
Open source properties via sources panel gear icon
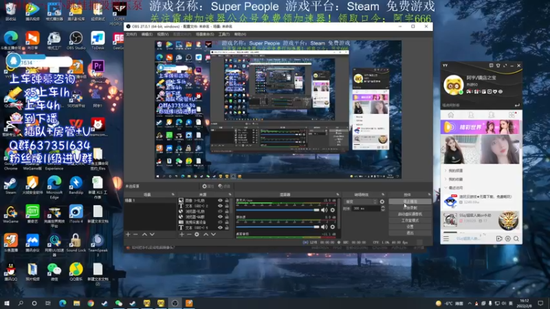click(x=197, y=234)
